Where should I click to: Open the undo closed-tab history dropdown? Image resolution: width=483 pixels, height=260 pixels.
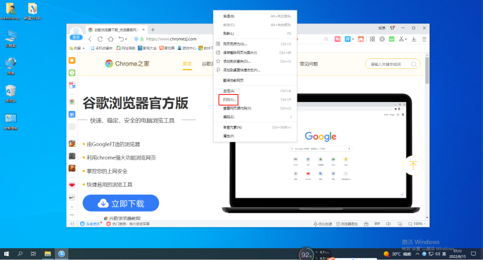pyautogui.click(x=126, y=39)
